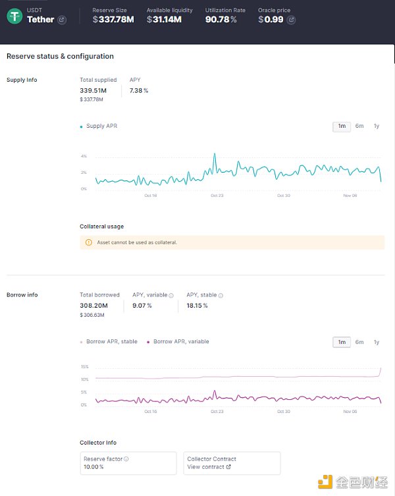The image size is (395, 496).
Task: Click the Collector Info heading
Action: (98, 443)
